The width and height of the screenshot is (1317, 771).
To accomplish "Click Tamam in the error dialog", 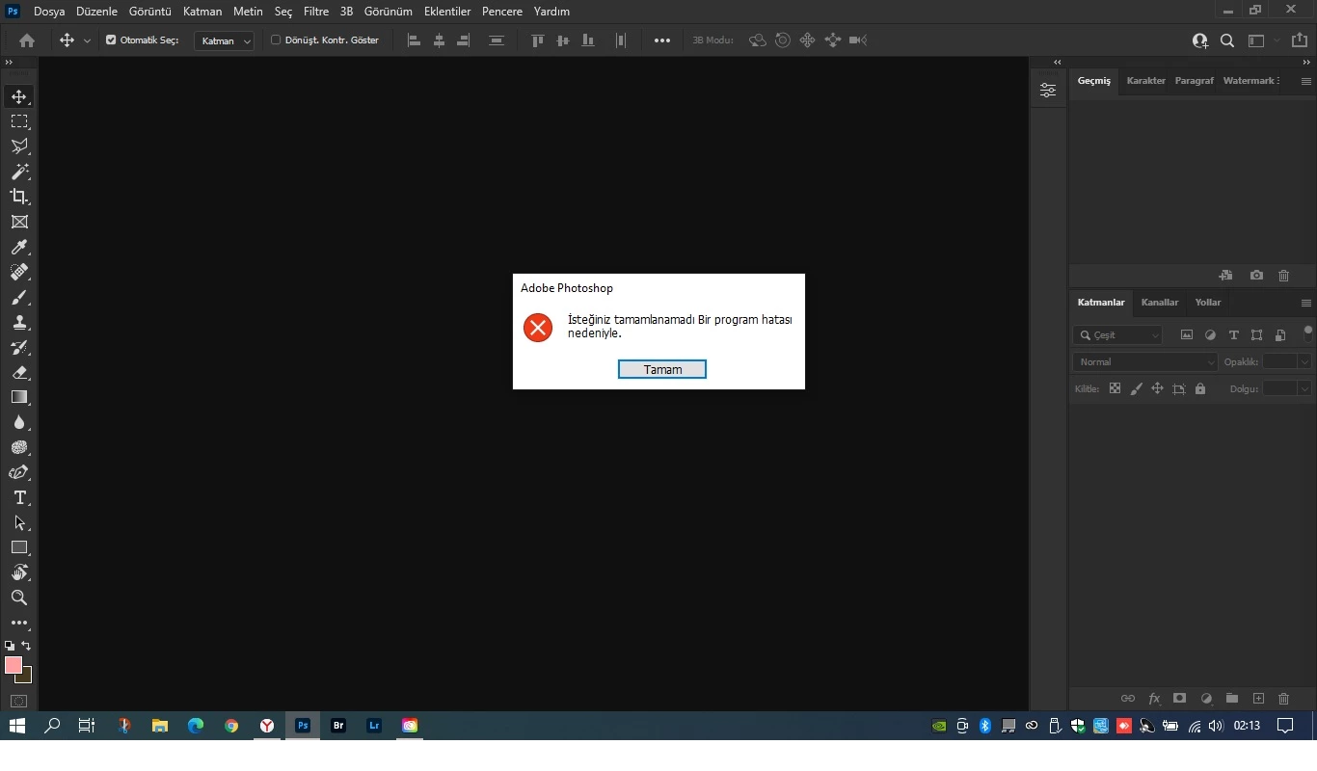I will coord(662,369).
